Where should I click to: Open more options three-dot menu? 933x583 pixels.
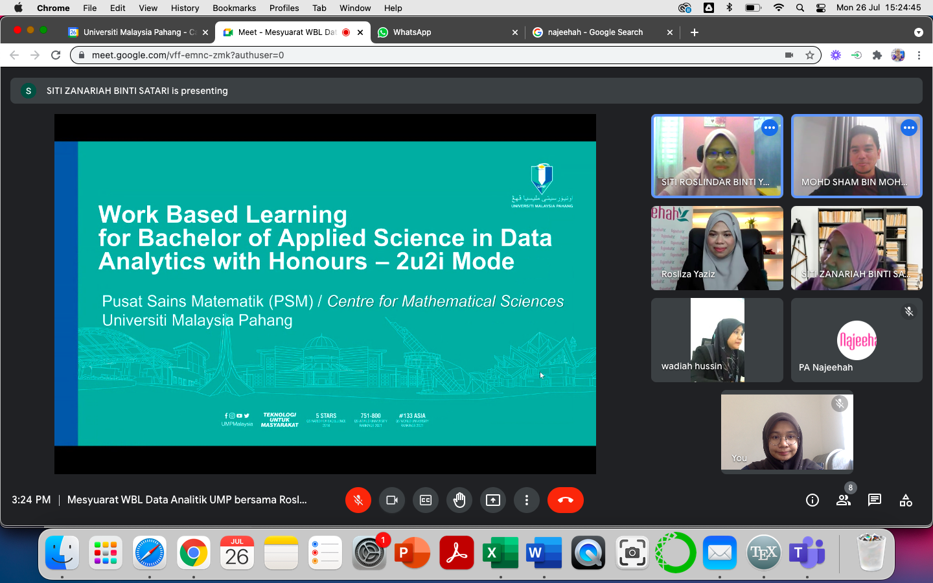(x=527, y=500)
